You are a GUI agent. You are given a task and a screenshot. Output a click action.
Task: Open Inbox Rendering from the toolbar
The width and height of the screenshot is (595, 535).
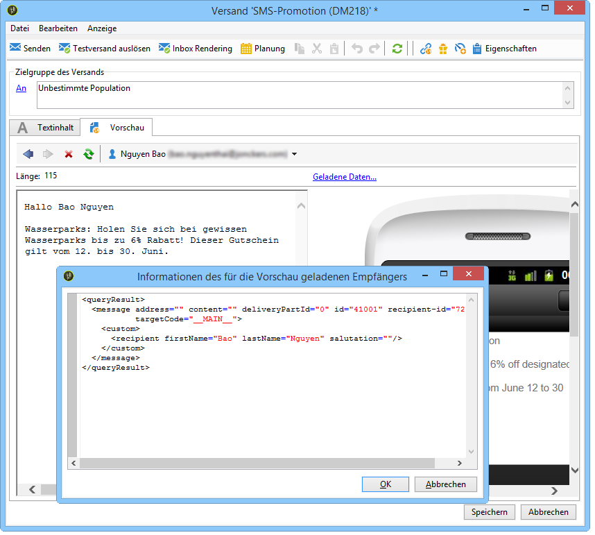tap(196, 49)
